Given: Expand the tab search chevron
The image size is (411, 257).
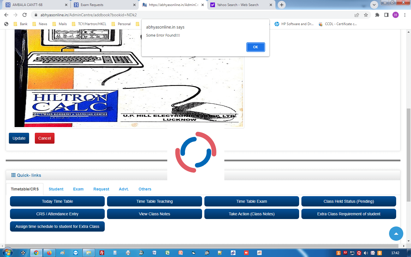Looking at the screenshot, I should click(x=374, y=5).
